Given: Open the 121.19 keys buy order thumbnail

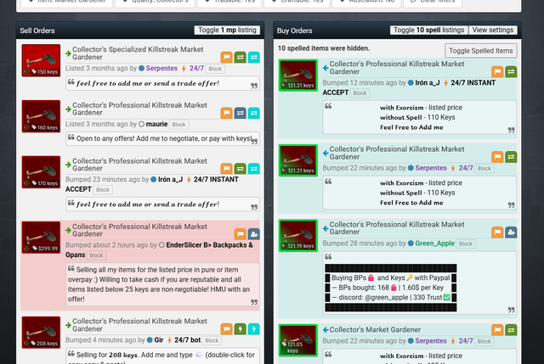Looking at the screenshot, I should tap(298, 236).
